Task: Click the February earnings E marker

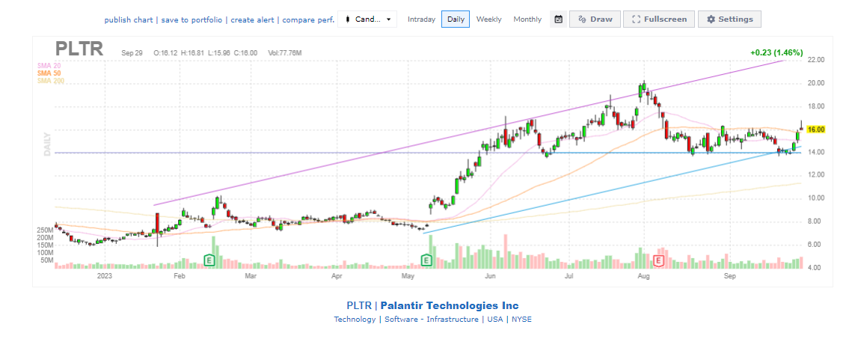Action: coord(209,260)
